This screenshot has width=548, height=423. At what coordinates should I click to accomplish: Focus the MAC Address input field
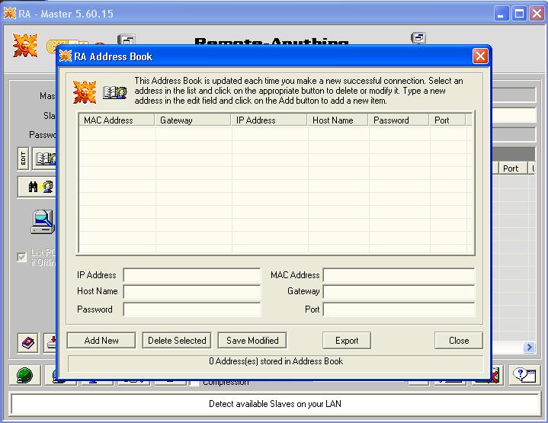pos(399,275)
